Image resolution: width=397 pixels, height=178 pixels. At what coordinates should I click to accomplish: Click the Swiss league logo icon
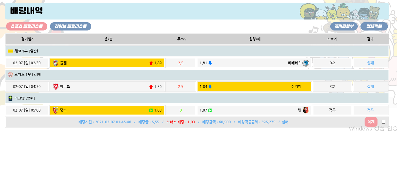click(x=10, y=75)
